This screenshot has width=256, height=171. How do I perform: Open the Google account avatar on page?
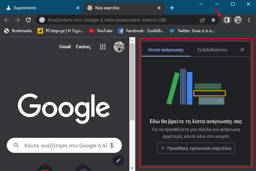click(119, 47)
